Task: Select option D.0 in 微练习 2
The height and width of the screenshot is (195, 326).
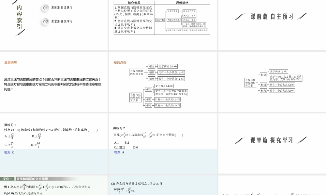Action: [135, 148]
